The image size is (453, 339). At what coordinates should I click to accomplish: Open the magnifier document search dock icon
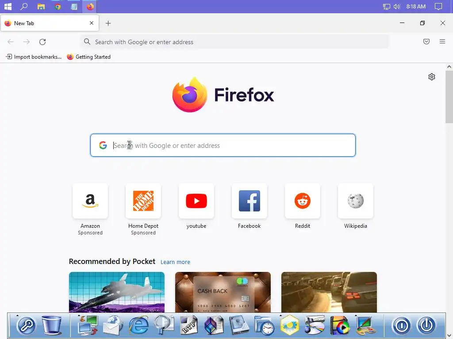(164, 325)
